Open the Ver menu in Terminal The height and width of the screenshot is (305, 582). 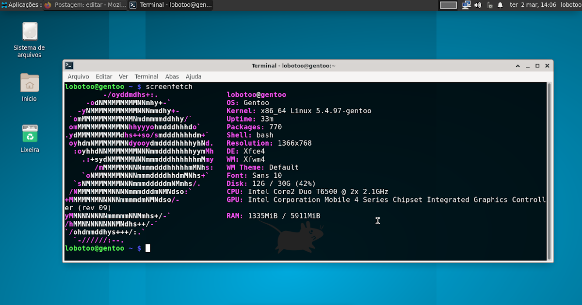tap(123, 76)
